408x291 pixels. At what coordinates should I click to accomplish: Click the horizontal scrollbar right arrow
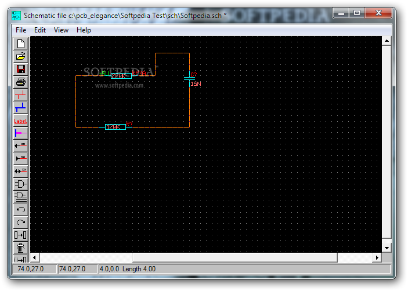pos(377,258)
